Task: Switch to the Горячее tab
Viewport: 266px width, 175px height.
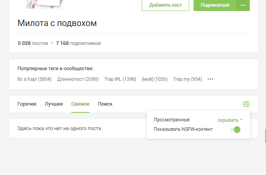Action: click(27, 104)
